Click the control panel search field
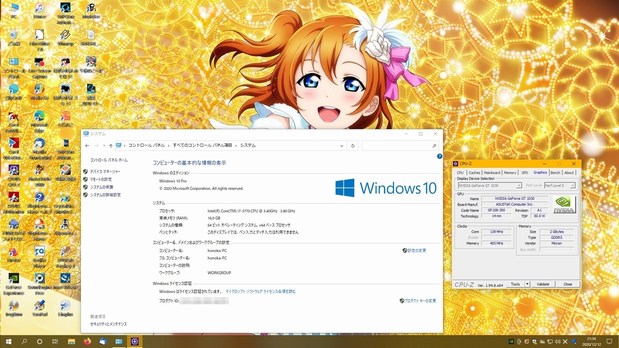 click(401, 146)
